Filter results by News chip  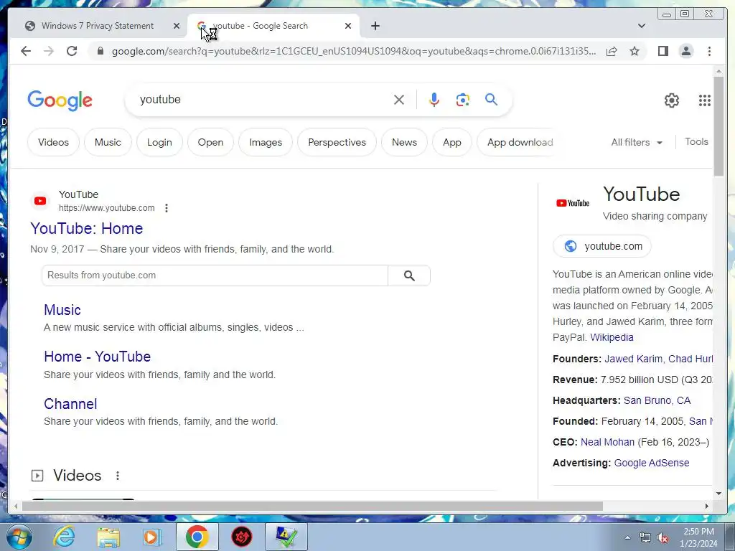(x=405, y=143)
